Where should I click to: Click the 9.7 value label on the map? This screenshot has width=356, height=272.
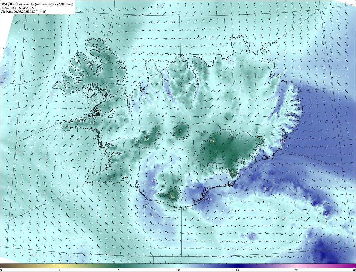33,255
